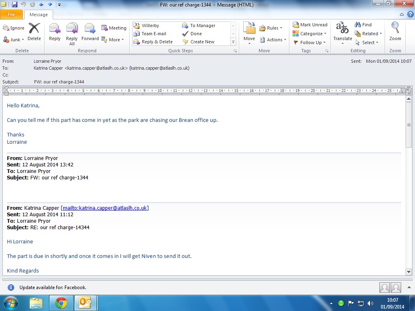The height and width of the screenshot is (311, 415).
Task: Click the Reply All button
Action: tap(72, 34)
